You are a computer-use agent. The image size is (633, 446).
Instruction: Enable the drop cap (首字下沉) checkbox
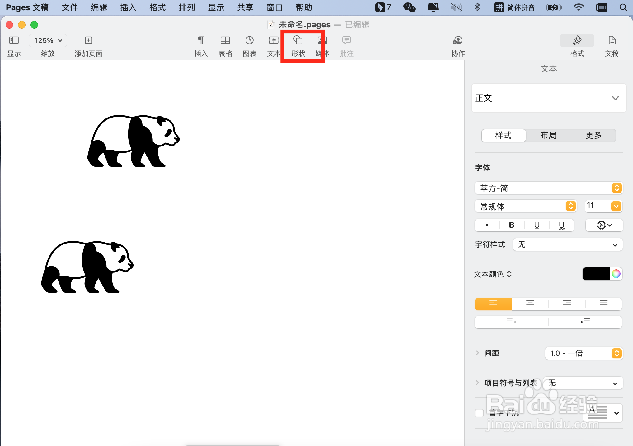point(479,413)
